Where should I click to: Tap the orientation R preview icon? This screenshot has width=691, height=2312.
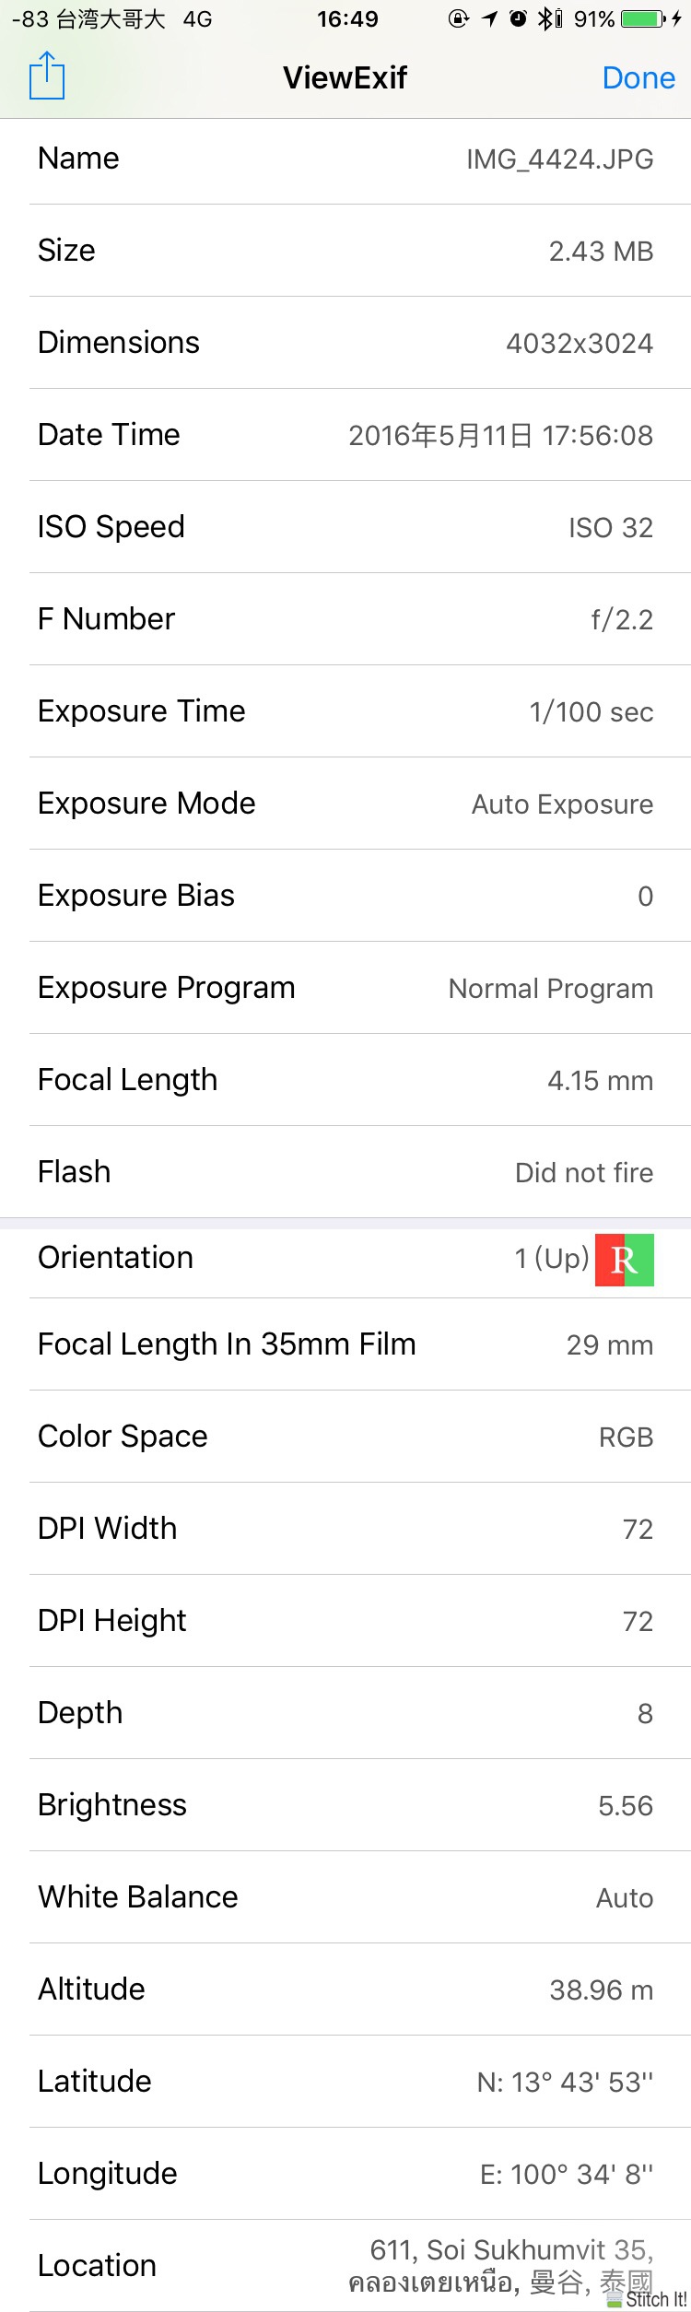[625, 1260]
